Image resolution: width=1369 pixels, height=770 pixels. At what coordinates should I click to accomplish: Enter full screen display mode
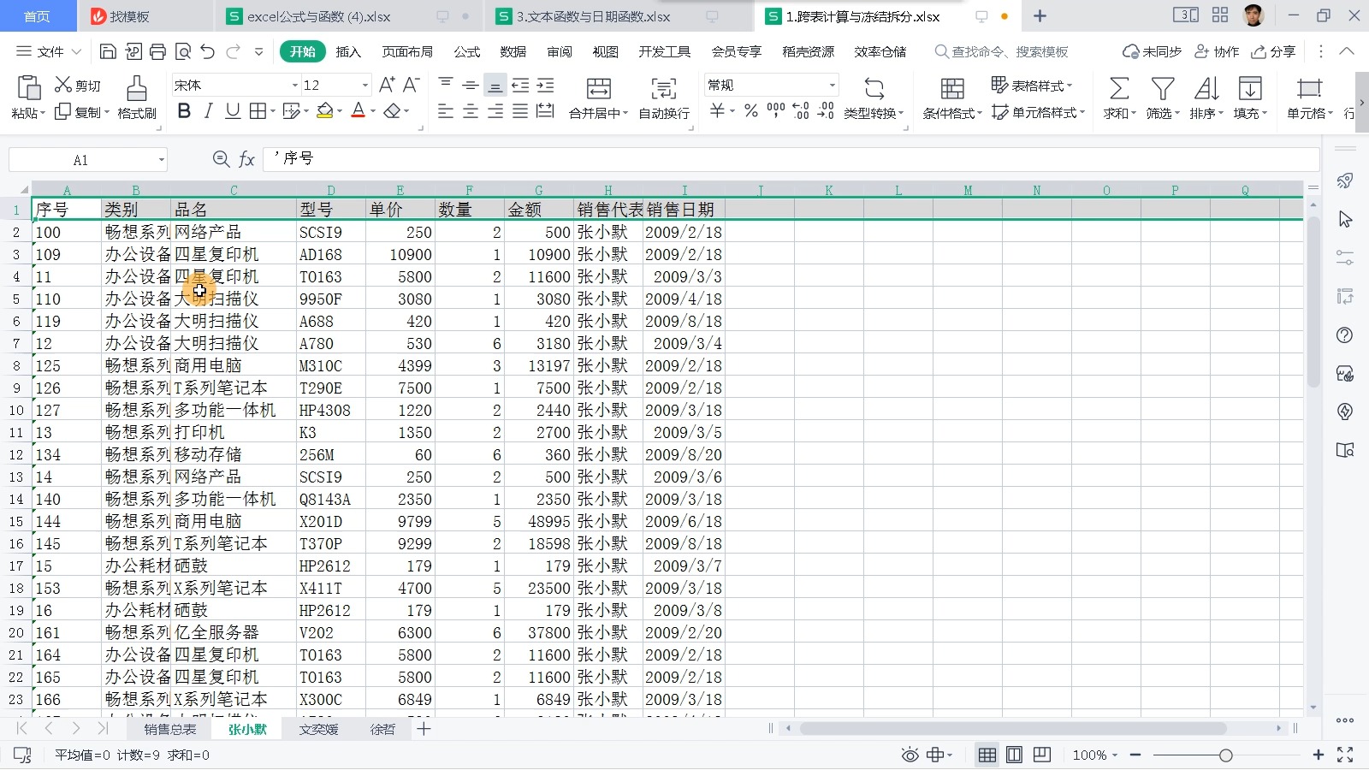pos(1345,755)
